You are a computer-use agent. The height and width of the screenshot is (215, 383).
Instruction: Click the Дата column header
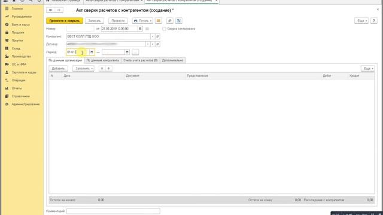[x=66, y=76]
